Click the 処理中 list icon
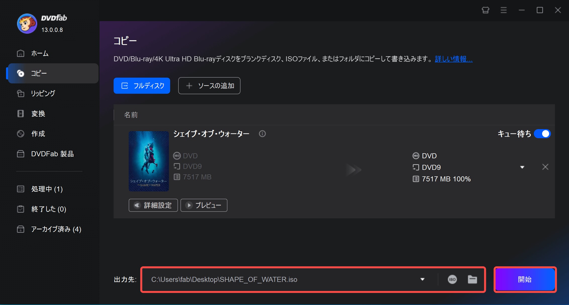Viewport: 569px width, 305px height. tap(21, 189)
